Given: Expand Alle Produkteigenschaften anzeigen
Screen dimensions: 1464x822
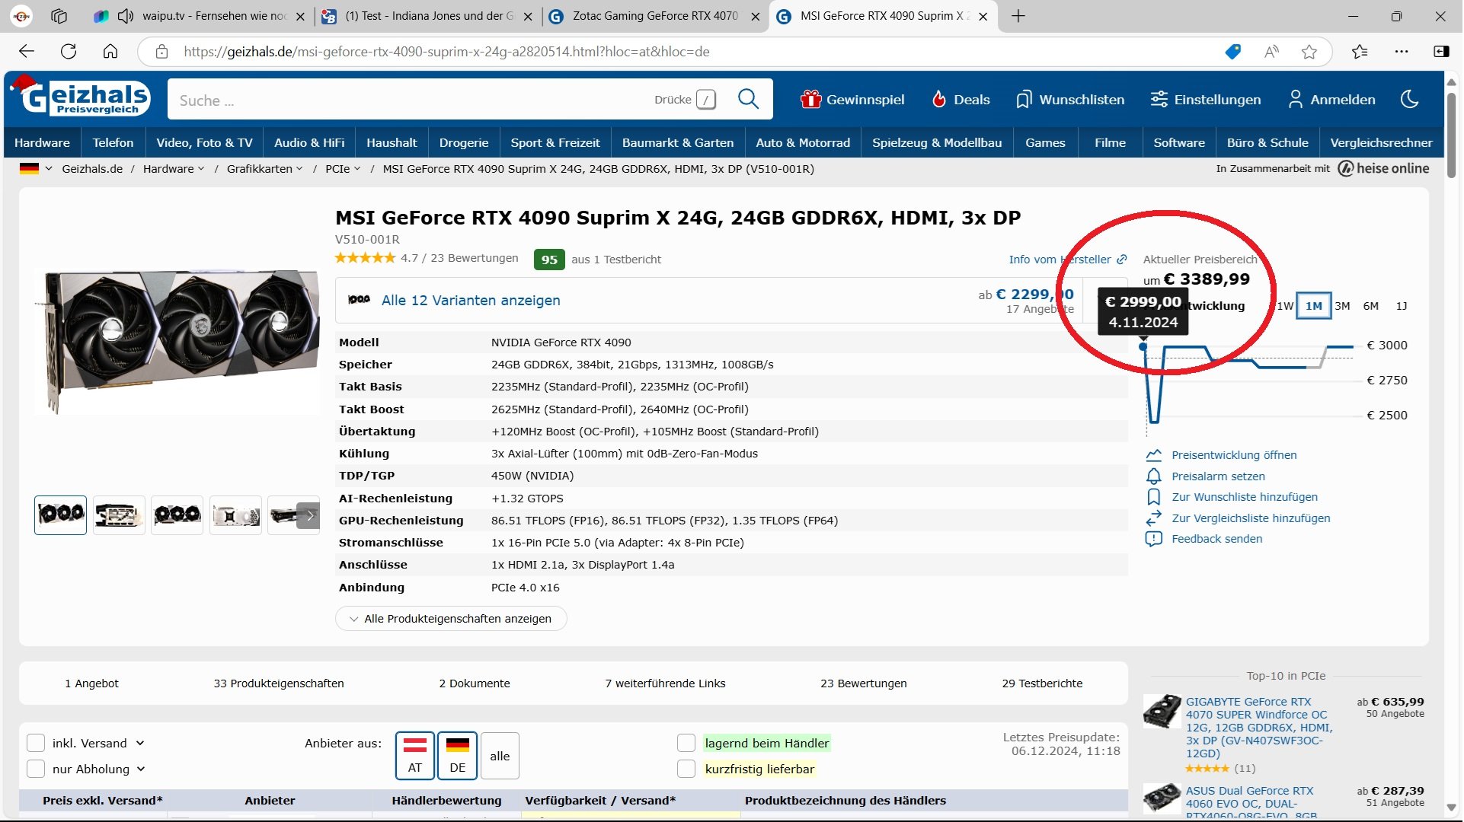Looking at the screenshot, I should coord(451,619).
